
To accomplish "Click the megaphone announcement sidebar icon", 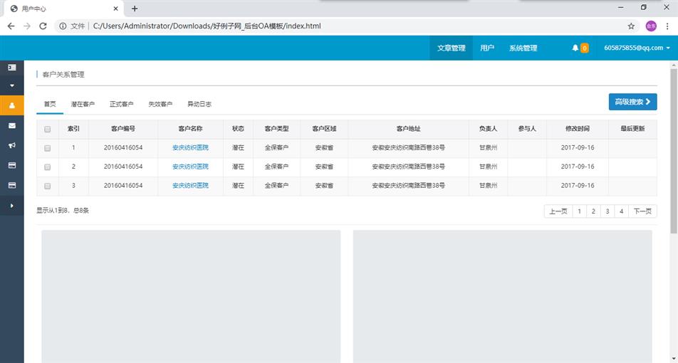I will pos(11,145).
